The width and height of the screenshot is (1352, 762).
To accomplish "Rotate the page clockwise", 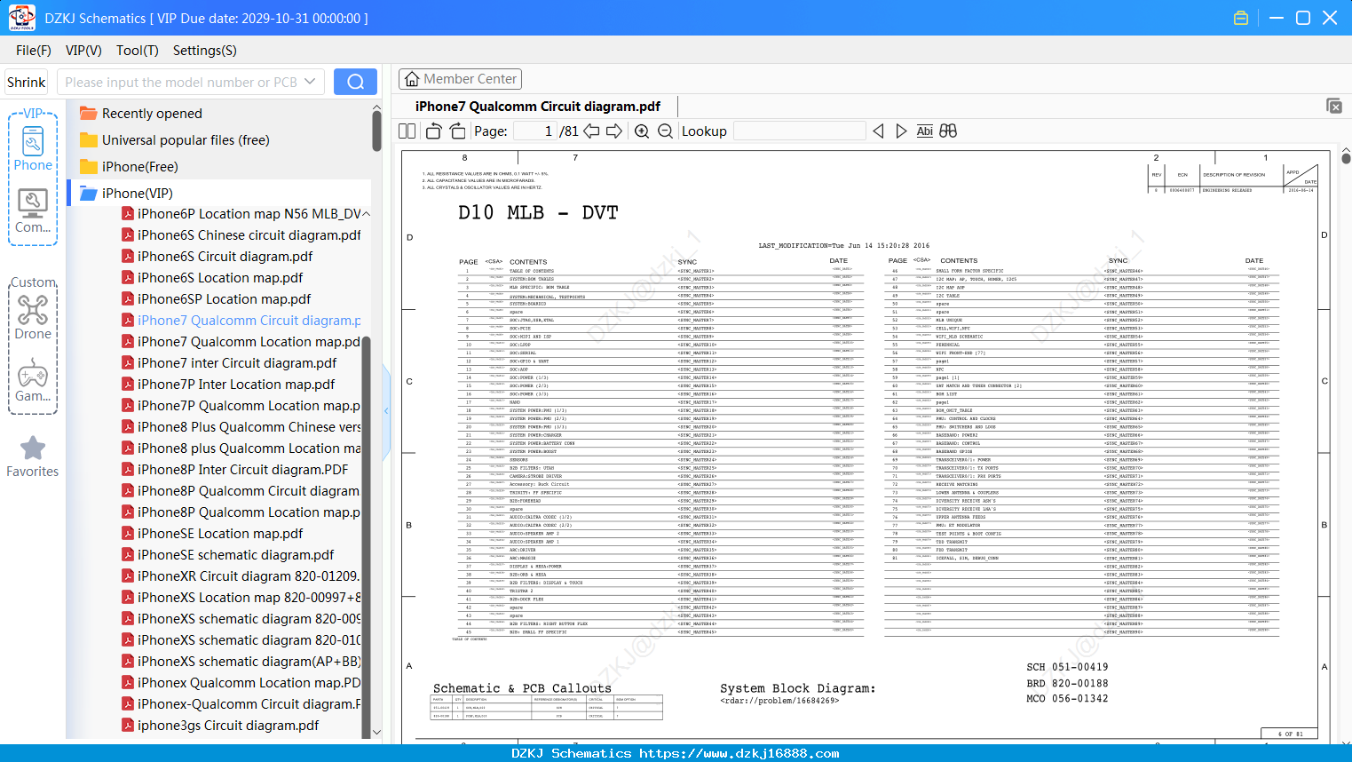I will coord(457,131).
